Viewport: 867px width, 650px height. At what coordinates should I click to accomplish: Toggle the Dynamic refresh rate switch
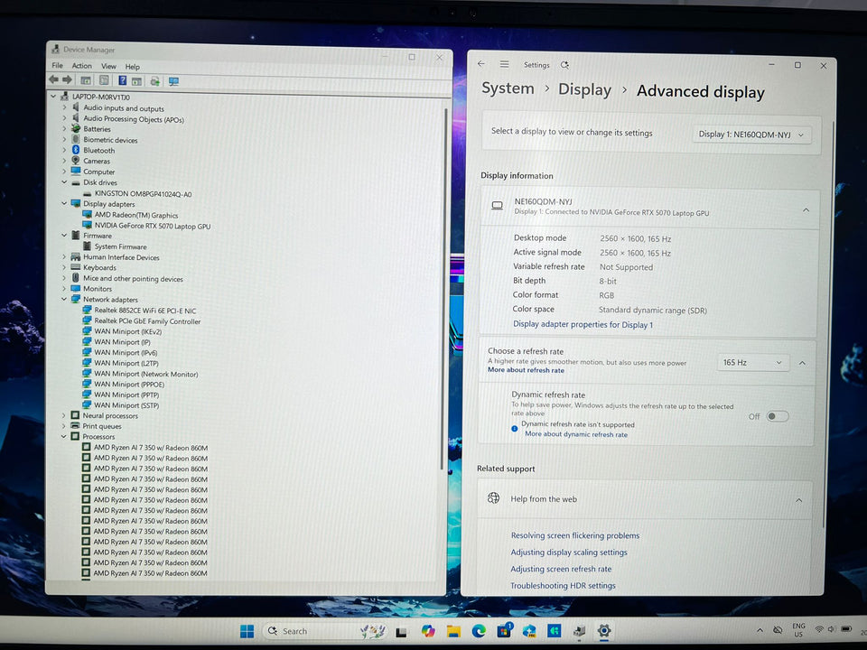coord(777,417)
